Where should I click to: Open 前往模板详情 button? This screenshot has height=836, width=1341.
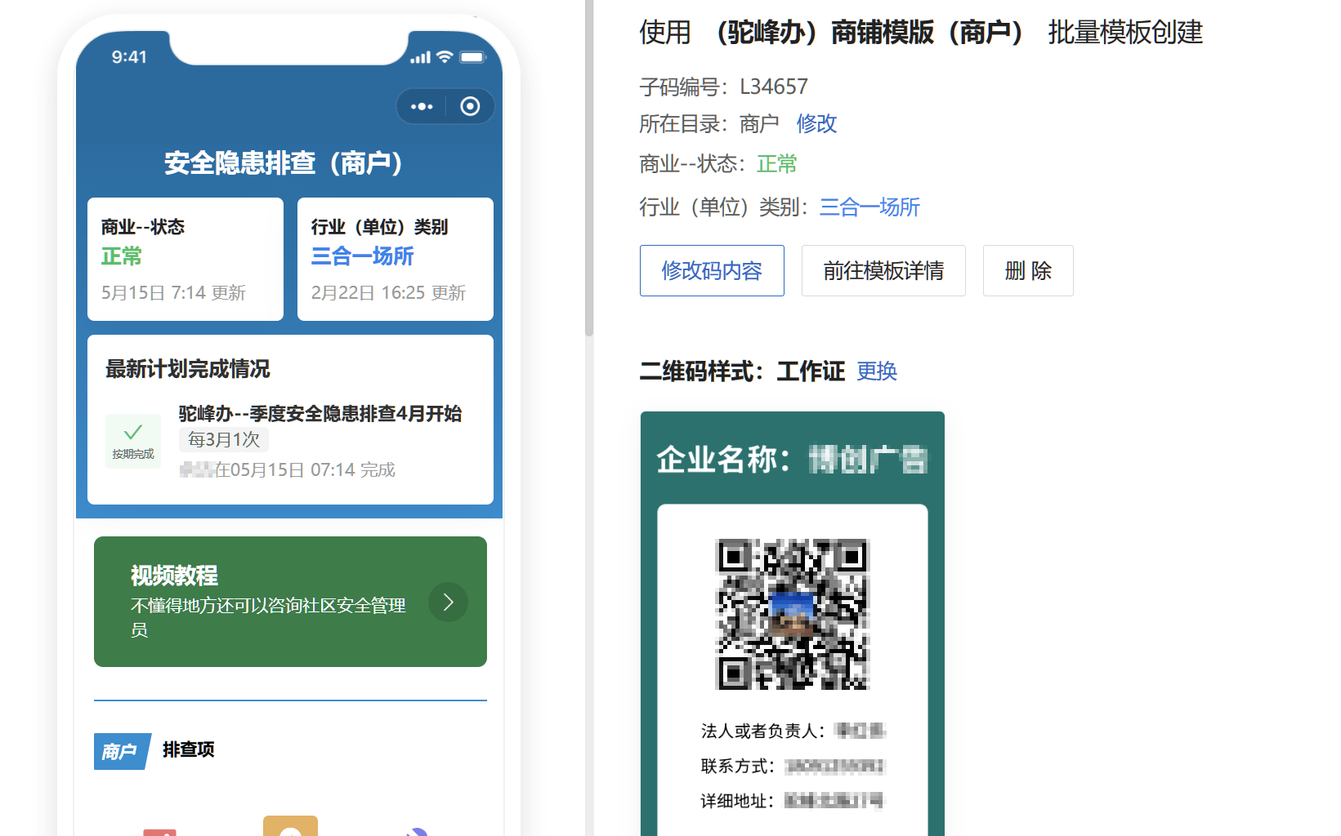click(x=883, y=270)
